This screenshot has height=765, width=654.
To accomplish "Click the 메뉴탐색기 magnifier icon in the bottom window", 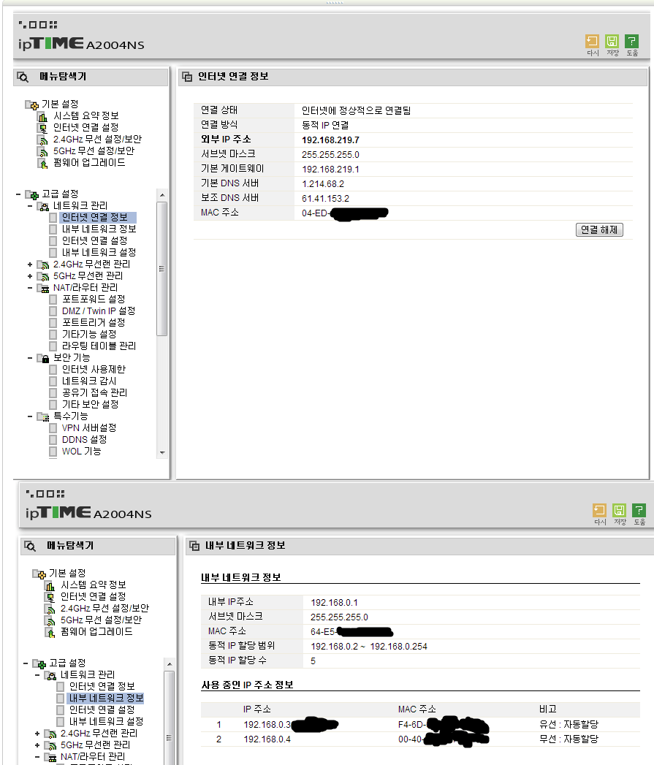I will click(x=30, y=546).
